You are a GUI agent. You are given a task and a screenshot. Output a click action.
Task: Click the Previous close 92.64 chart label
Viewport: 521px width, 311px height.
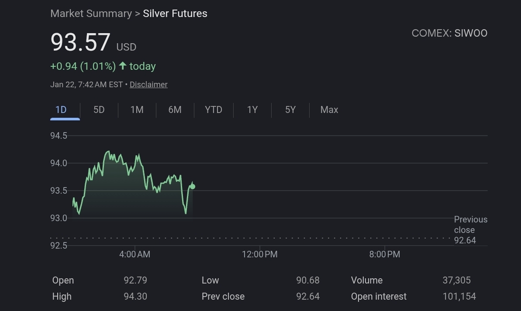pyautogui.click(x=470, y=230)
